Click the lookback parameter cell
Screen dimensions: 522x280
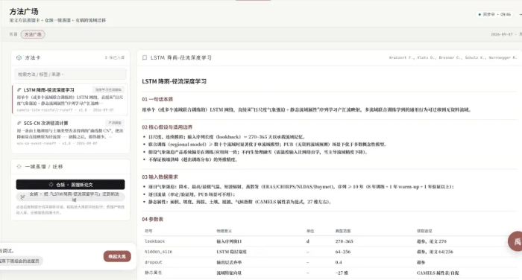tap(155, 241)
